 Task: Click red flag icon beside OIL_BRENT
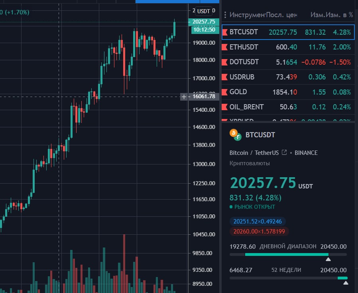point(225,107)
